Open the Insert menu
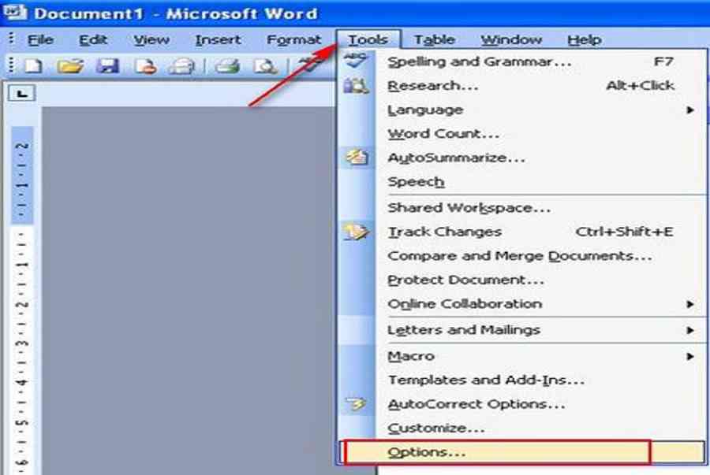 [218, 39]
